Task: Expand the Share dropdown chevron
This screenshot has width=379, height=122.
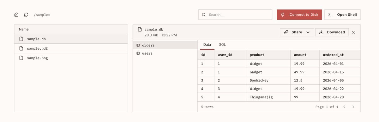Action: coord(308,32)
